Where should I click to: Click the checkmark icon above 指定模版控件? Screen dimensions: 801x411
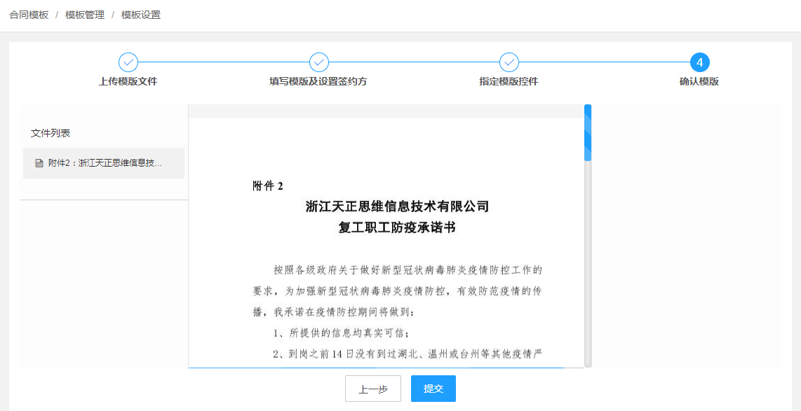[509, 62]
